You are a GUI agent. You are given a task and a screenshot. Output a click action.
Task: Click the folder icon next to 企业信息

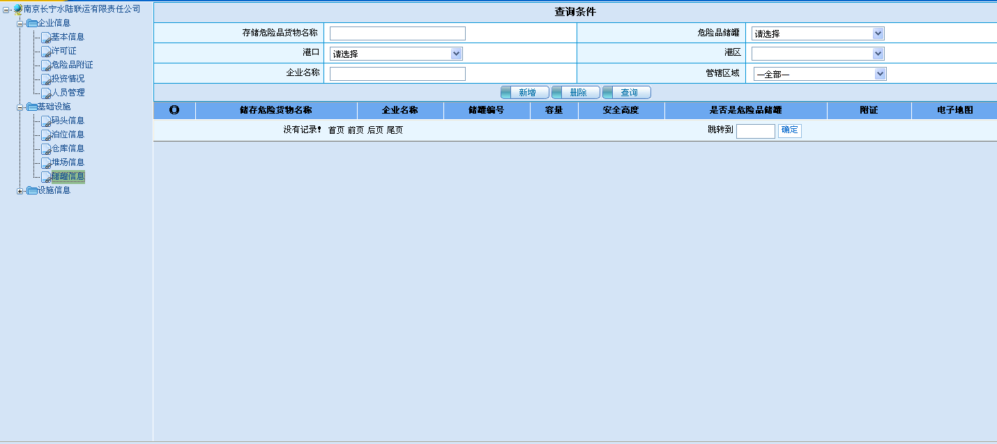[31, 23]
